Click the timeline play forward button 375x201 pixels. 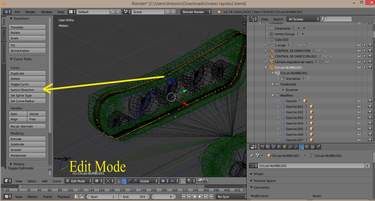click(200, 197)
